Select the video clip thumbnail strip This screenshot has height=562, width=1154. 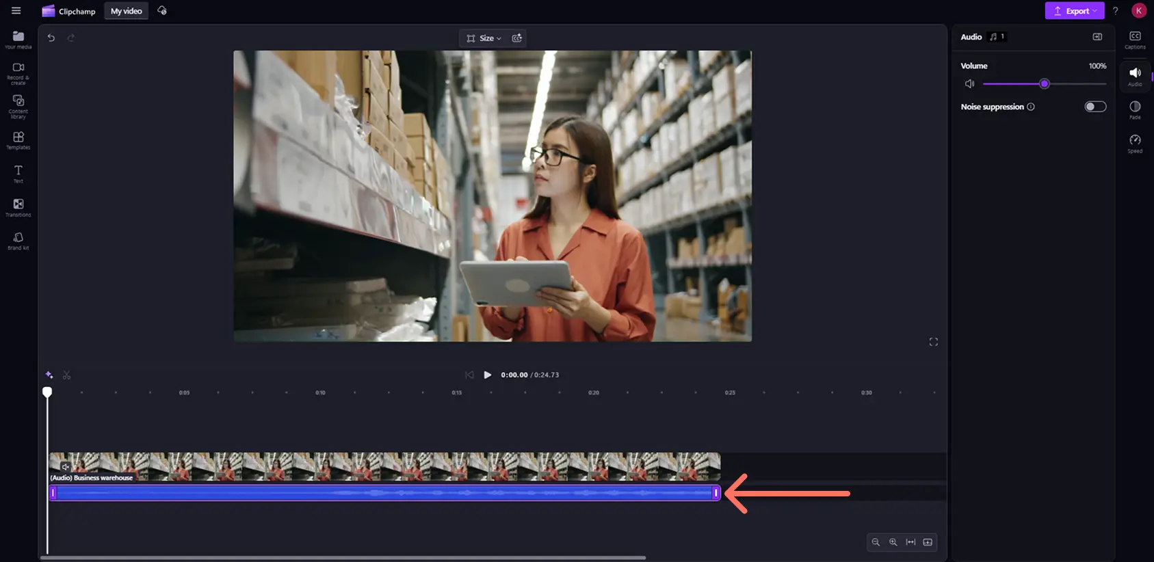tap(384, 467)
